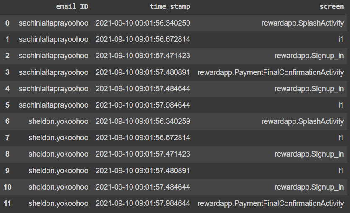
Task: Click rewardapp.Signup_in in row 10
Action: pos(309,187)
